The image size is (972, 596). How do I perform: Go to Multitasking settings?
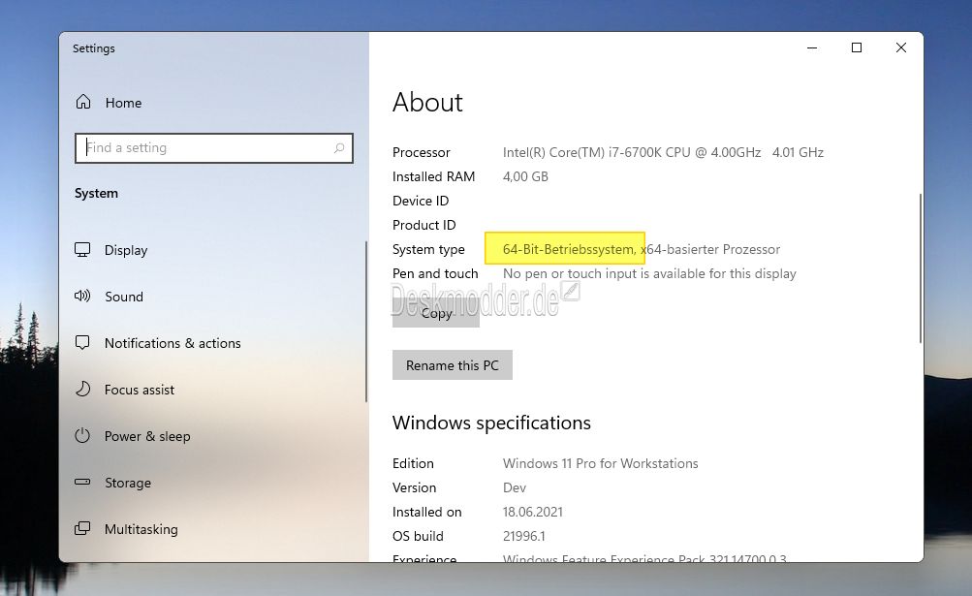(x=141, y=530)
